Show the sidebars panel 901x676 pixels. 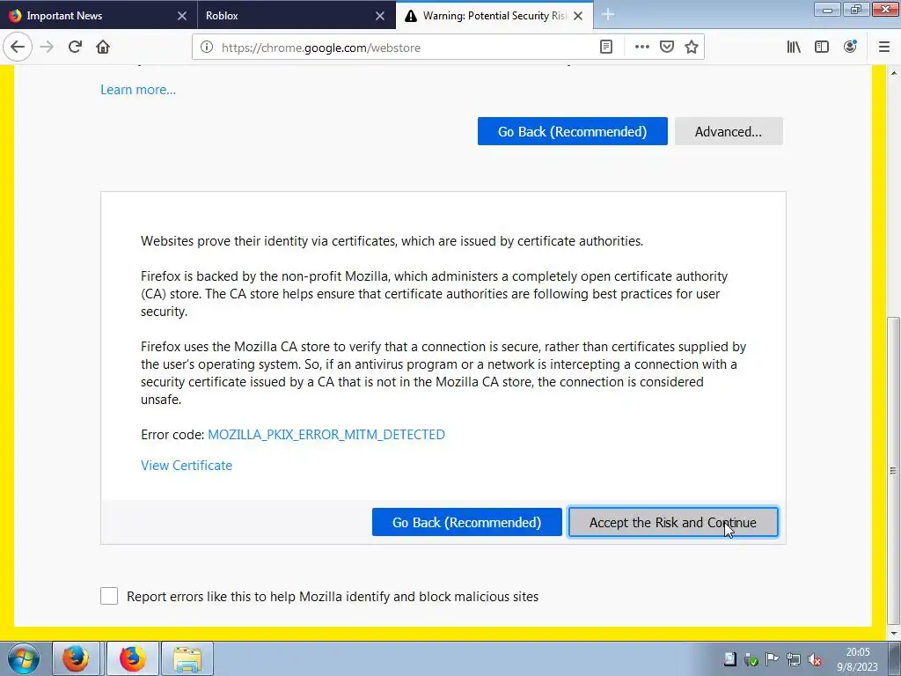tap(822, 47)
